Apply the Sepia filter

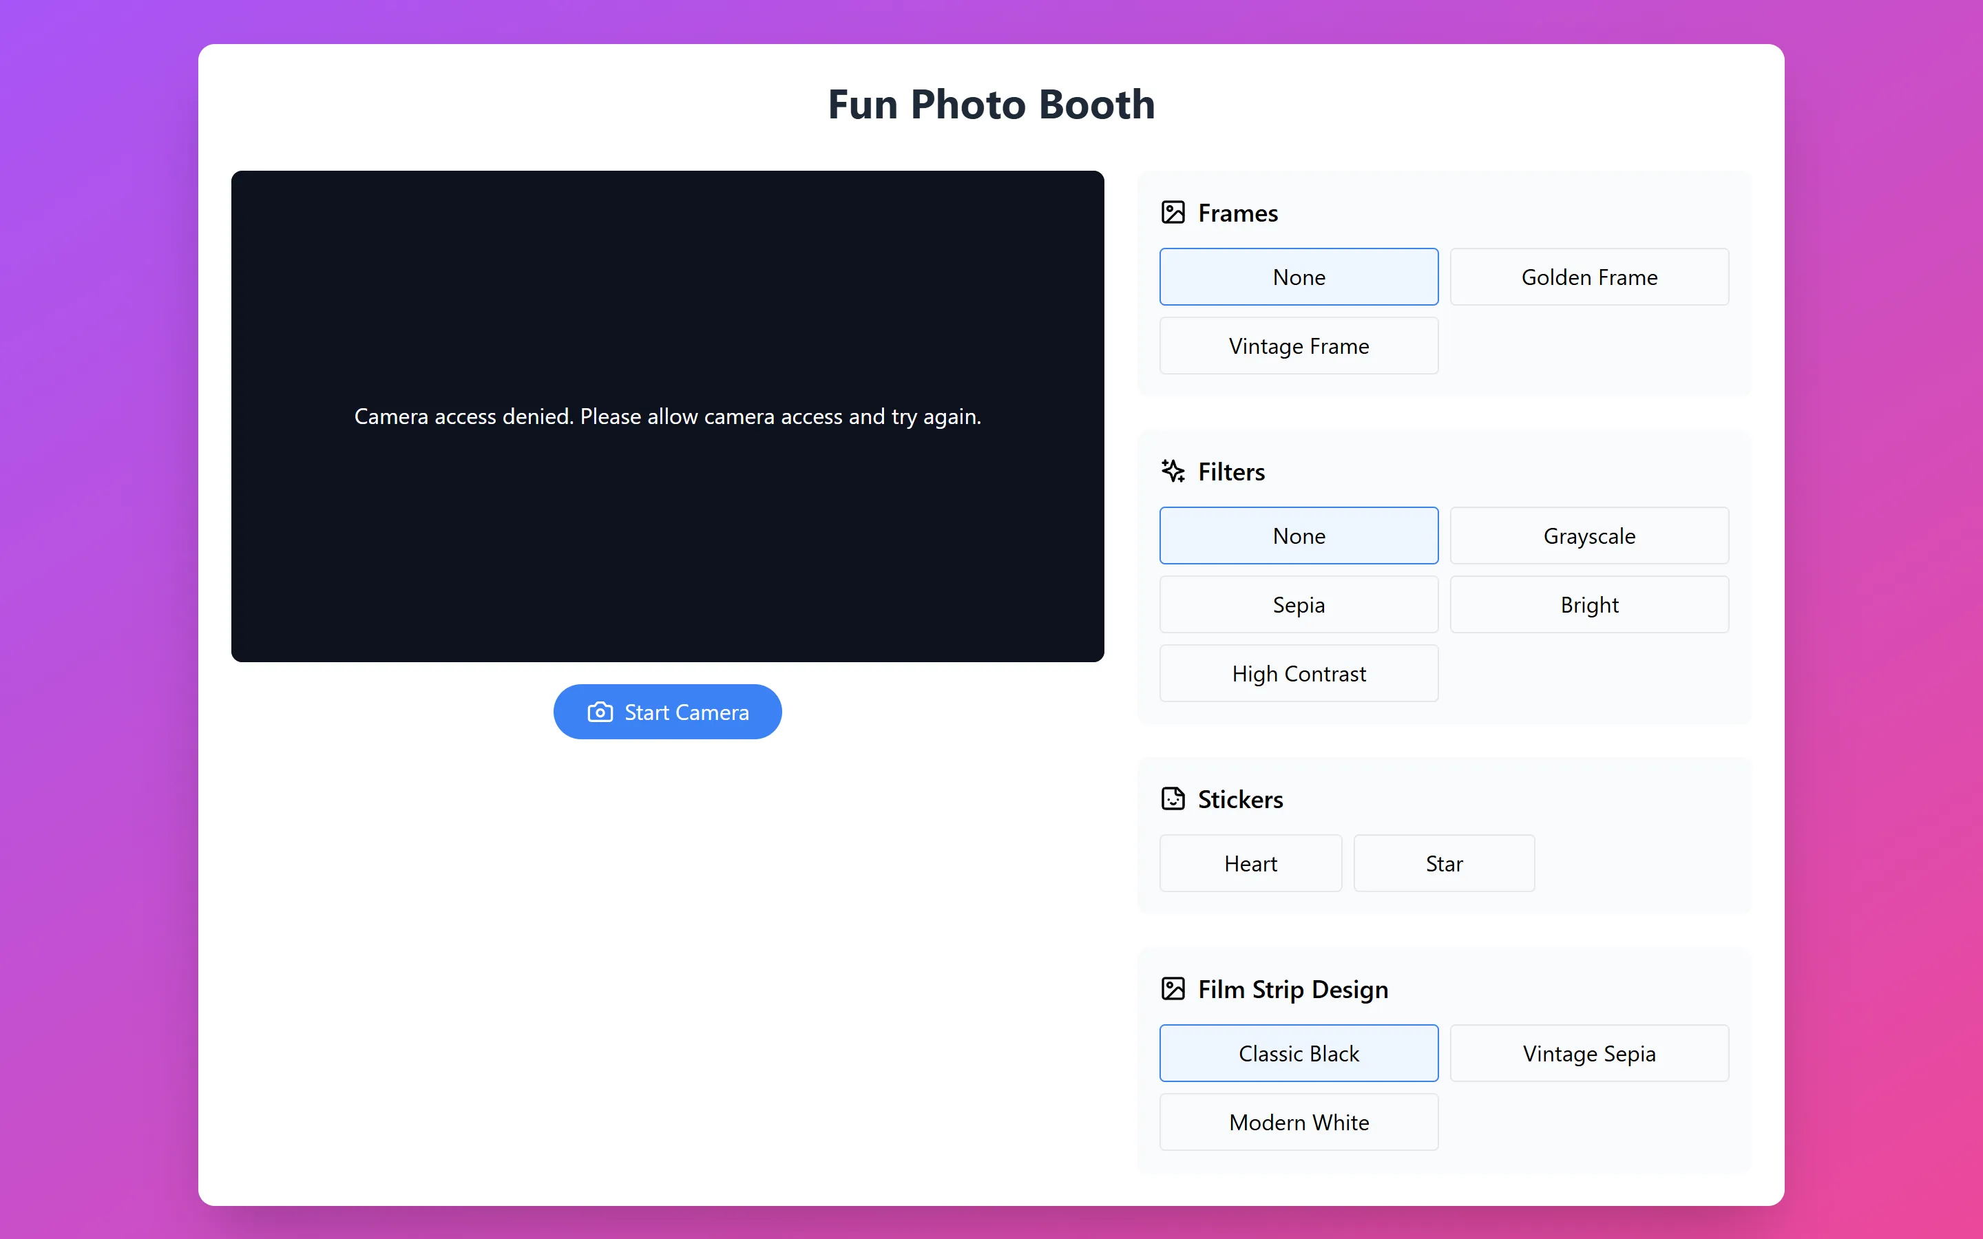pos(1299,605)
